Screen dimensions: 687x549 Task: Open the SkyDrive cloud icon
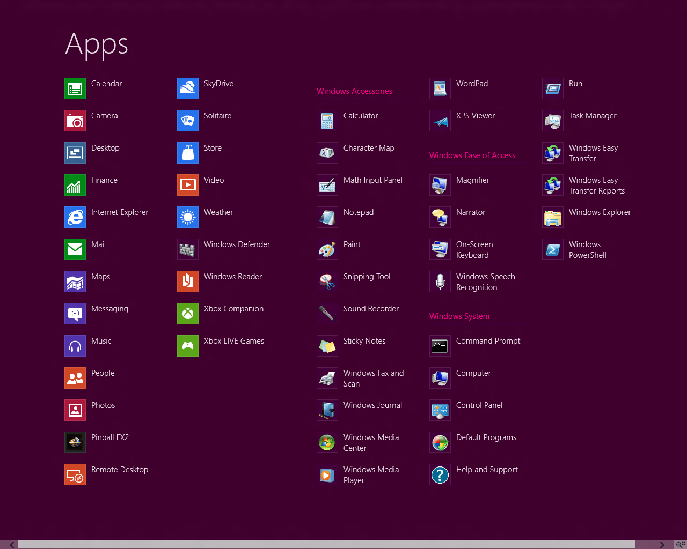coord(188,88)
